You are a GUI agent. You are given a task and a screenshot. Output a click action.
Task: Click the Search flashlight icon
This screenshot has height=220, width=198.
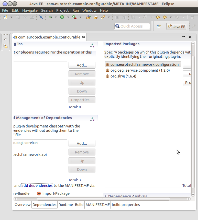103,17
